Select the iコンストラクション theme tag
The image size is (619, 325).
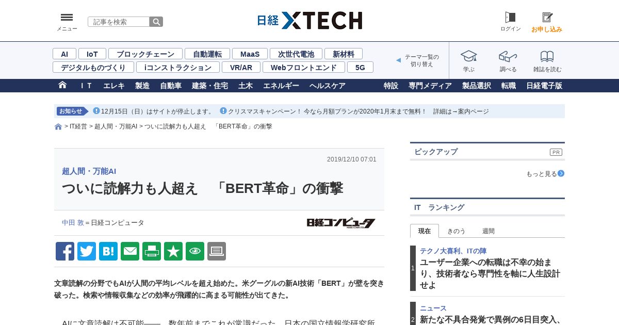coord(178,68)
